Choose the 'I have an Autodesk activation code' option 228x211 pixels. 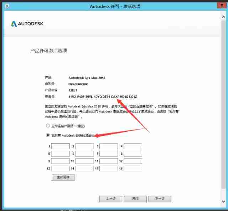48,135
